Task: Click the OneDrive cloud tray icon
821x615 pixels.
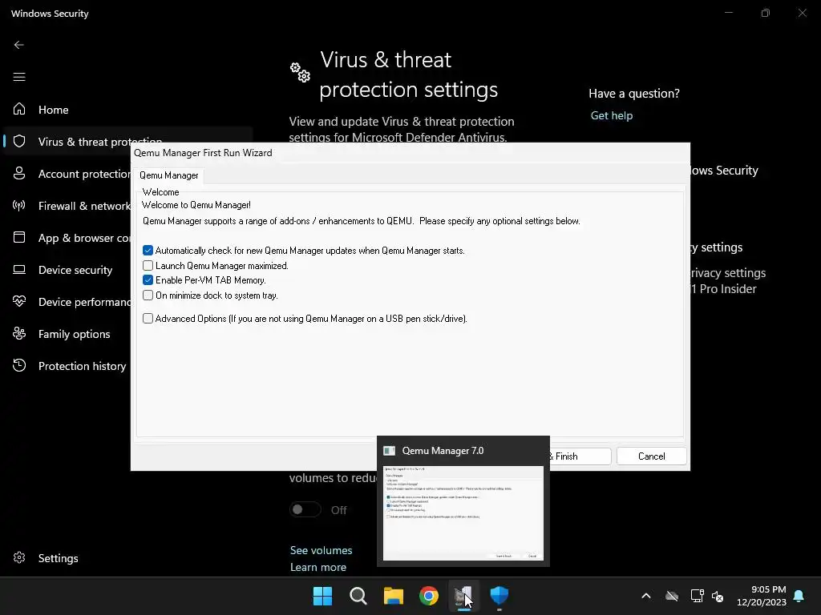Action: pyautogui.click(x=672, y=596)
